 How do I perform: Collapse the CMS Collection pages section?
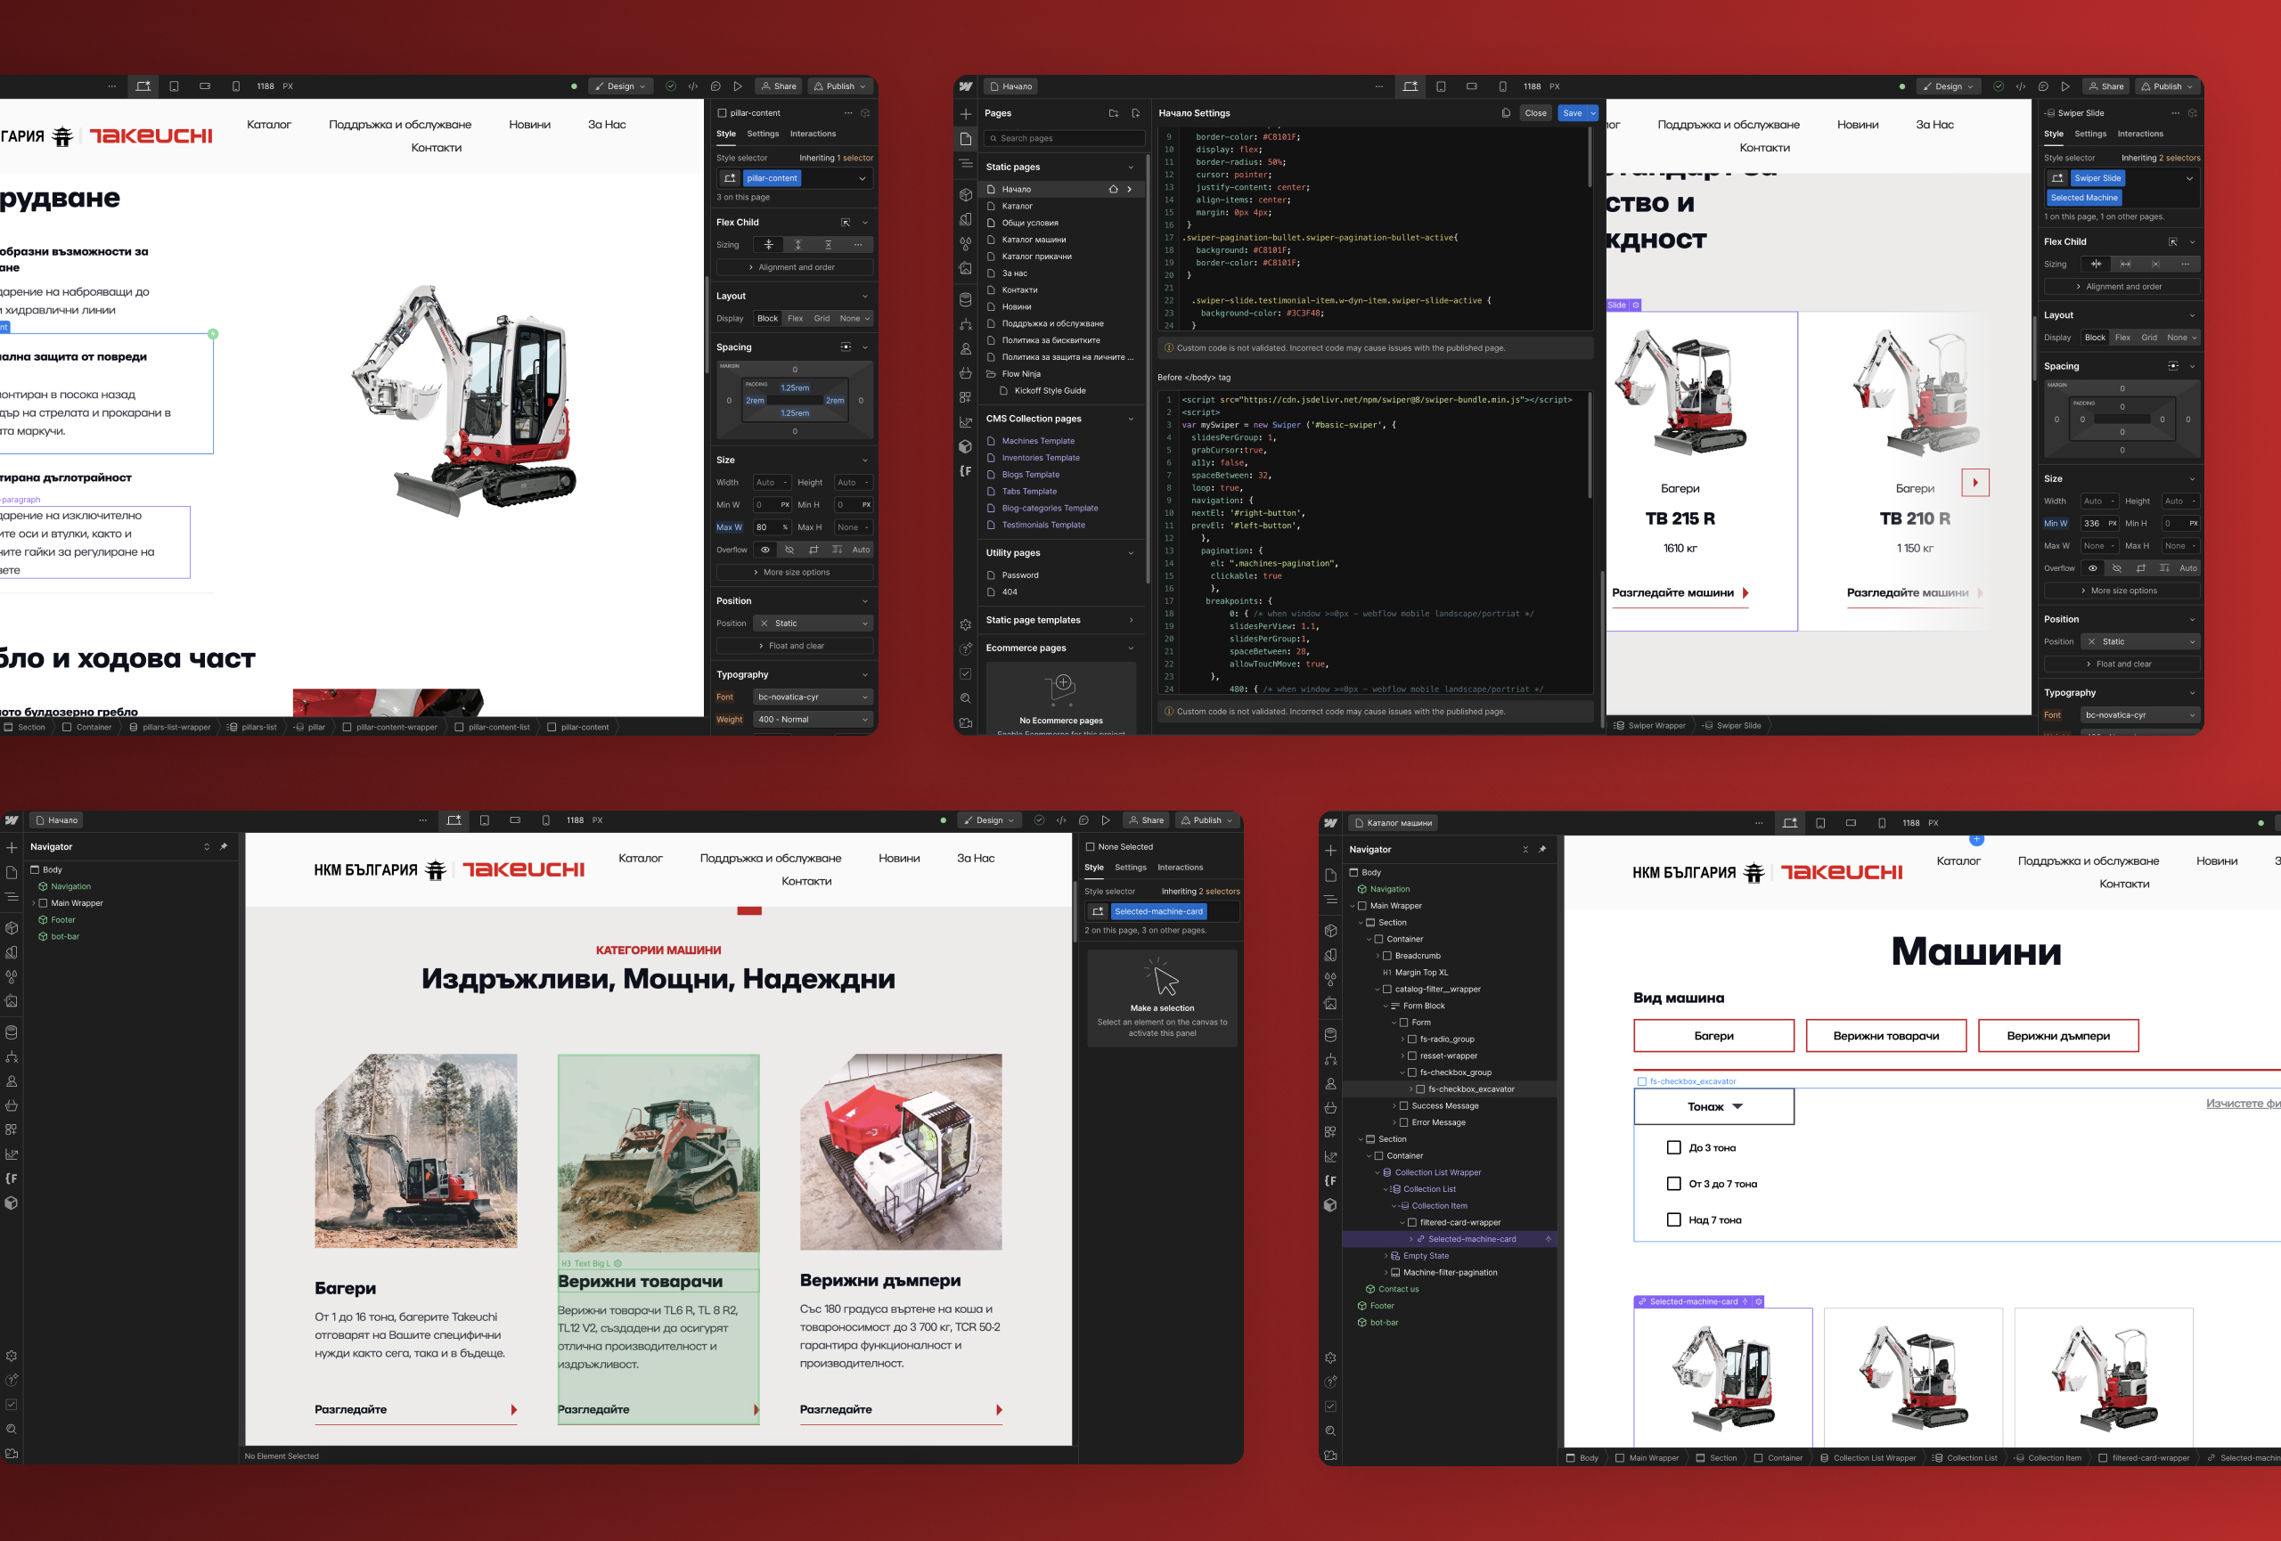[x=1131, y=419]
